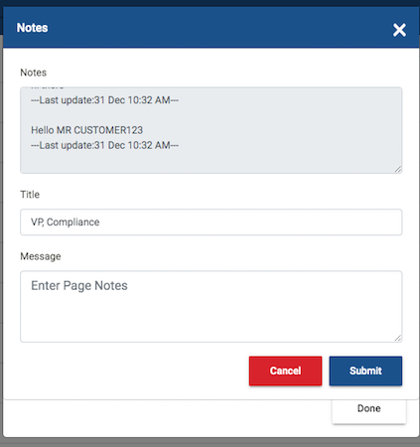This screenshot has height=447, width=420.
Task: Click empty space below the last note entry
Action: coord(211,162)
